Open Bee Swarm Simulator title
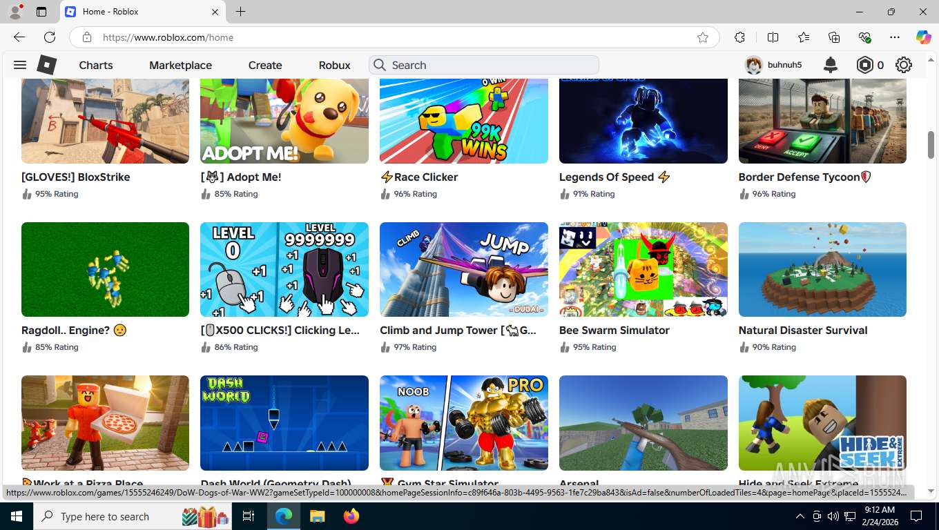This screenshot has height=530, width=939. pyautogui.click(x=614, y=330)
